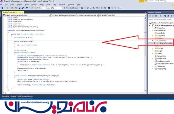Select the App_Data folder in Solution Explorer
Image resolution: width=174 pixels, height=114 pixels.
coord(161,33)
